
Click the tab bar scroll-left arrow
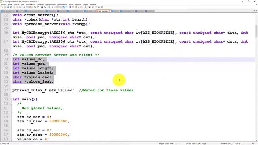[x=254, y=11]
